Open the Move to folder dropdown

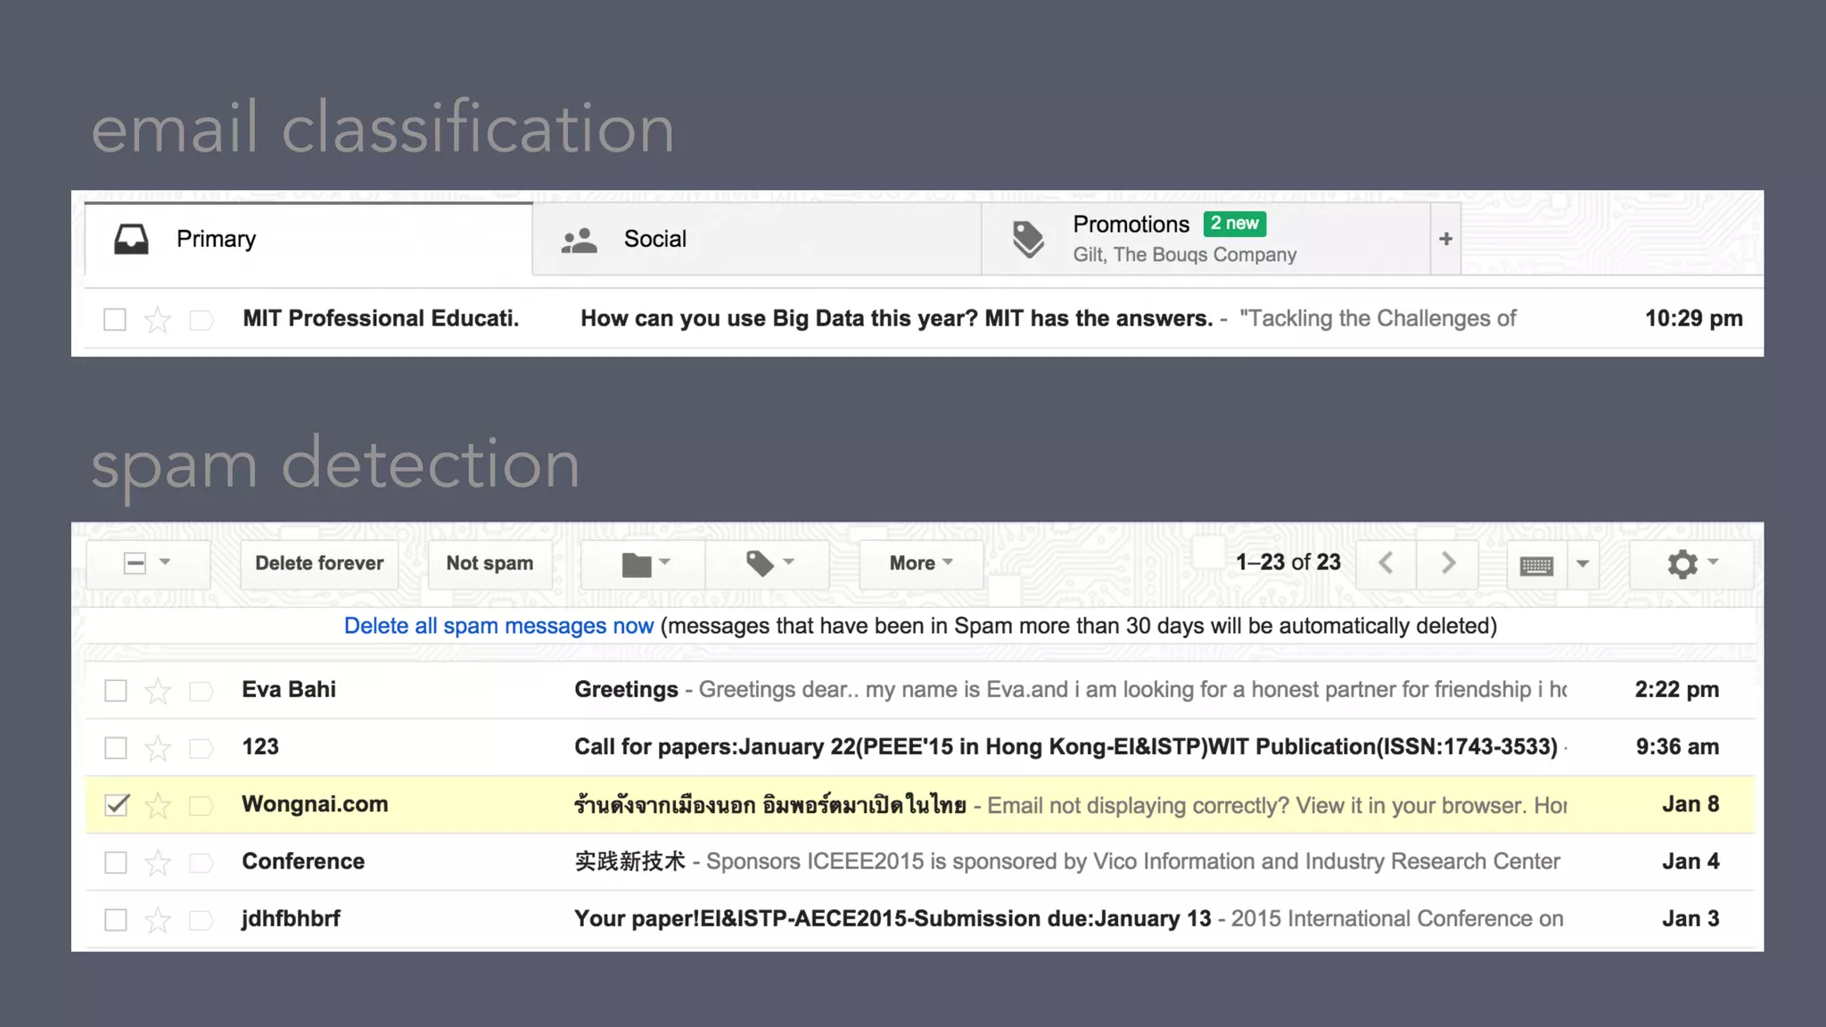pyautogui.click(x=644, y=563)
